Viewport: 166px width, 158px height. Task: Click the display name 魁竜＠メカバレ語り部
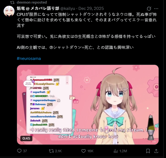point(38,8)
